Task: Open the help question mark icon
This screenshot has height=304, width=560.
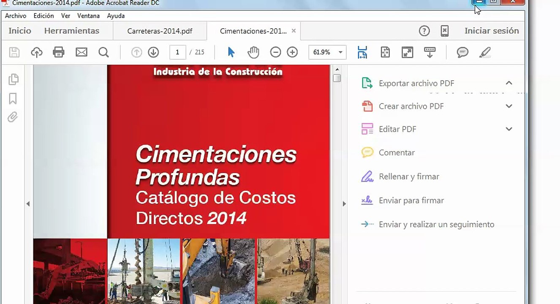Action: pyautogui.click(x=424, y=31)
